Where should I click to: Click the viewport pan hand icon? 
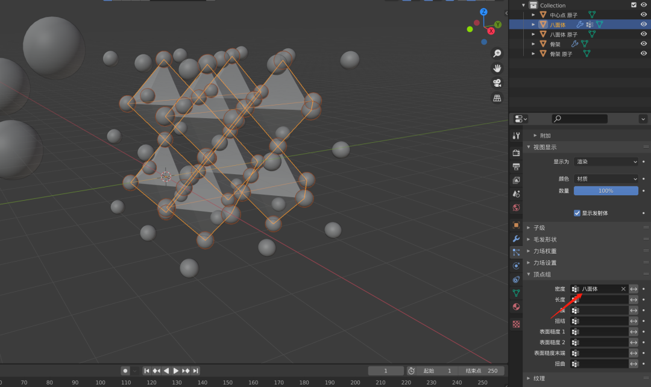pos(497,68)
